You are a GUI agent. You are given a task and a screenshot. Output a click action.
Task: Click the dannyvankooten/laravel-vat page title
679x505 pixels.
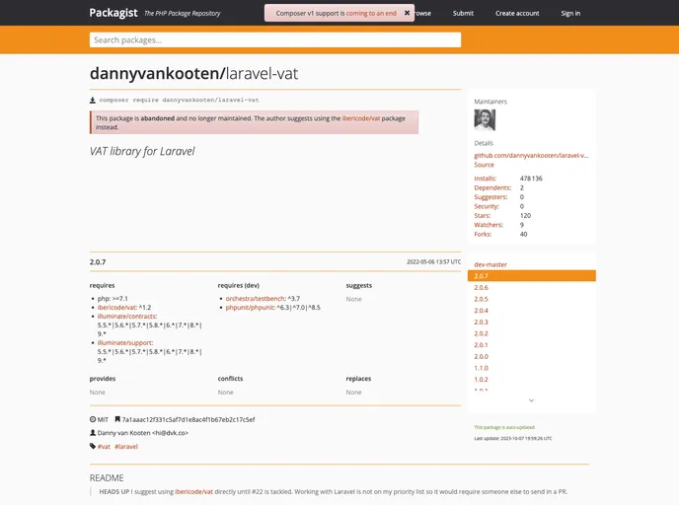[193, 74]
